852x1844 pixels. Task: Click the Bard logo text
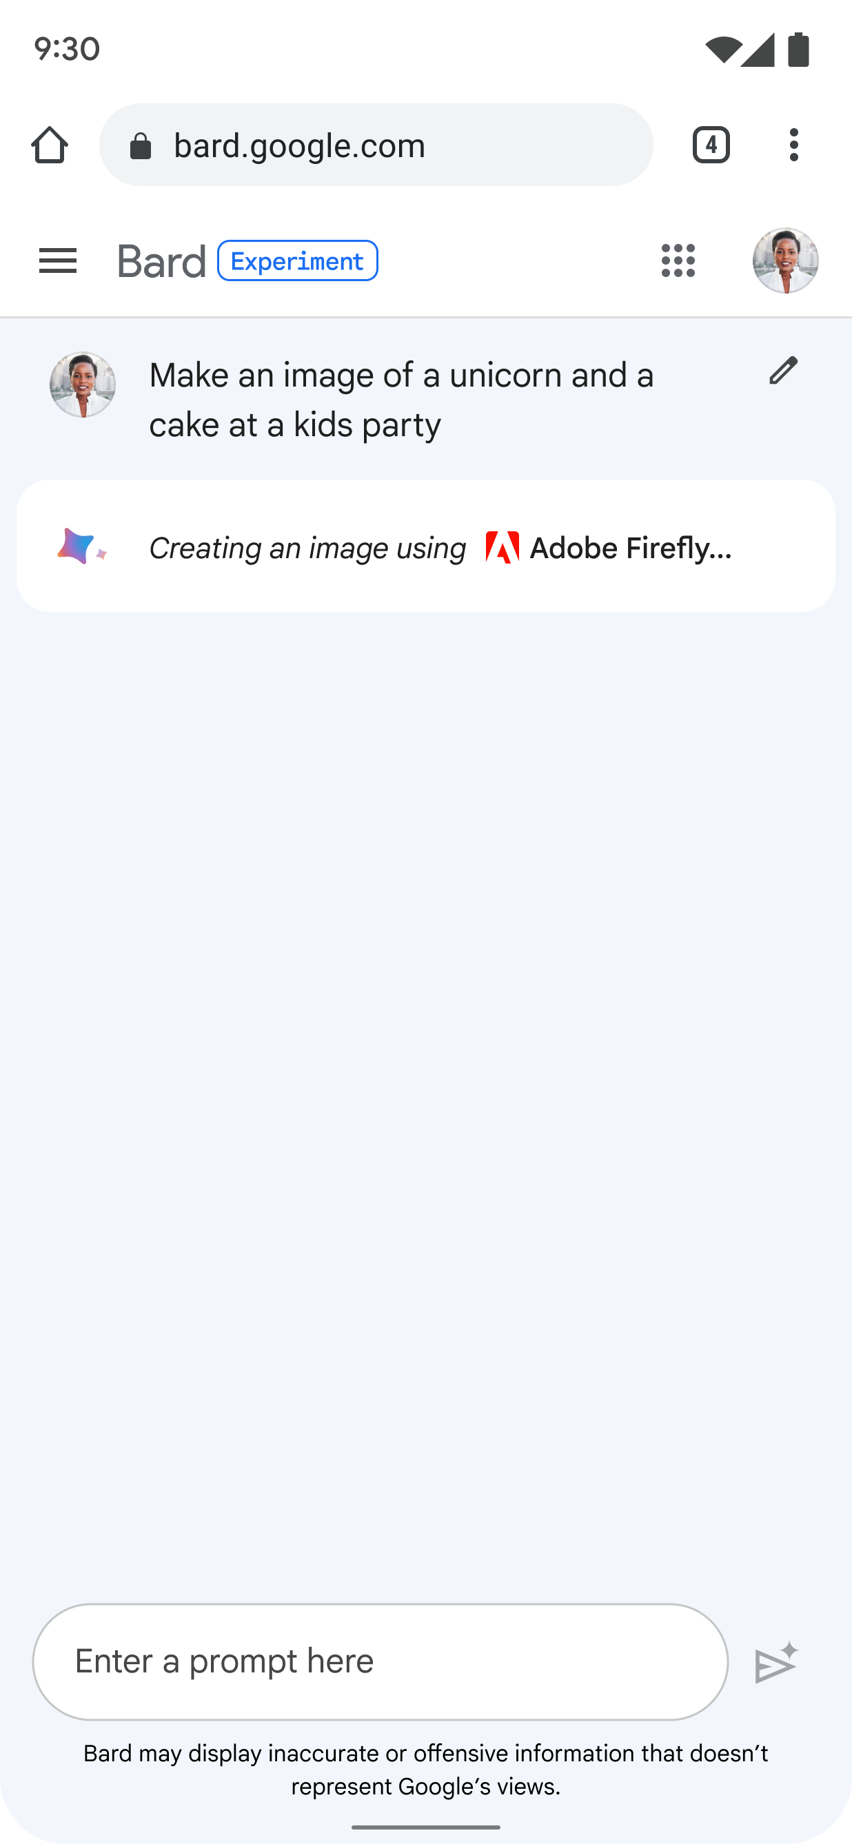(162, 261)
